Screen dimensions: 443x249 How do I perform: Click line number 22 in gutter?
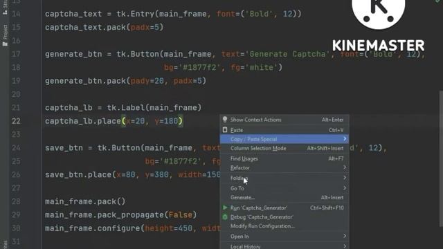[16, 121]
